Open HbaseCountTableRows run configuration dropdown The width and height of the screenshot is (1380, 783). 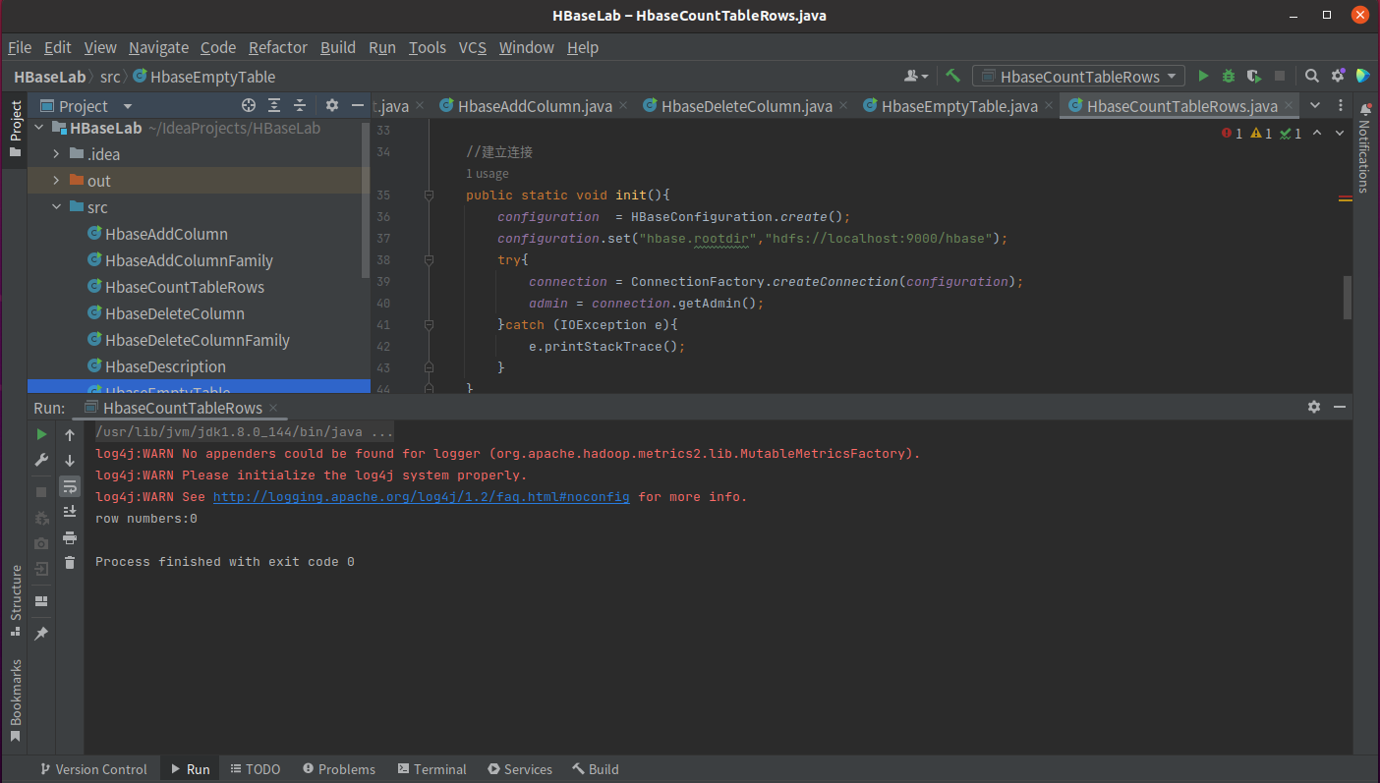click(x=1078, y=77)
